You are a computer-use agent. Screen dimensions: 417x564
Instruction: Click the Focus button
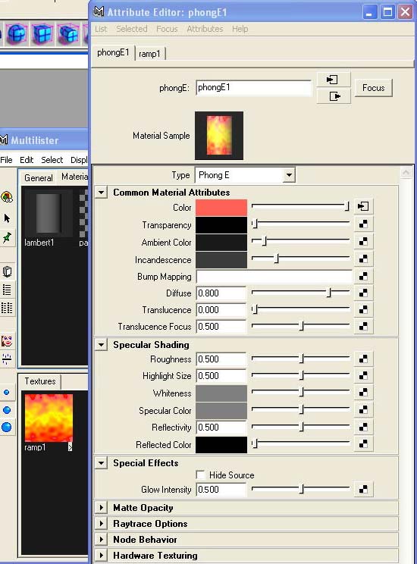pyautogui.click(x=374, y=88)
